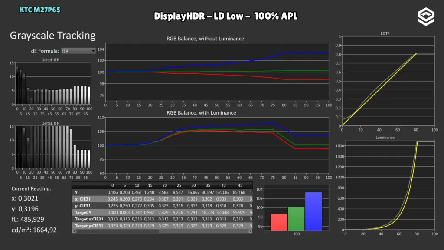Click the Luminance chart title
The width and height of the screenshot is (444, 250).
385,138
